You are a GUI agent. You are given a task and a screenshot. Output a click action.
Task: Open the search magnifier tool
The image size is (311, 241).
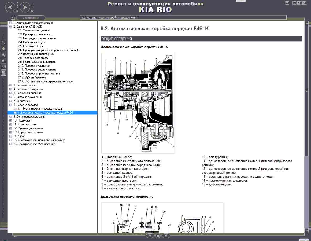(4, 42)
